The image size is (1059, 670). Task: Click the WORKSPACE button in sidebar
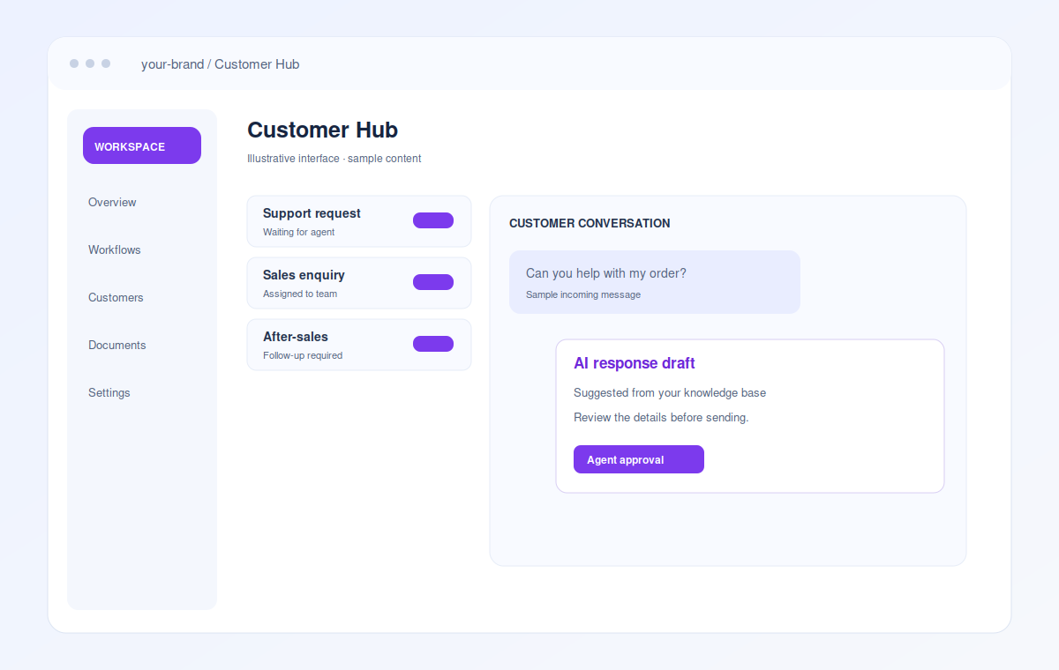pyautogui.click(x=142, y=145)
